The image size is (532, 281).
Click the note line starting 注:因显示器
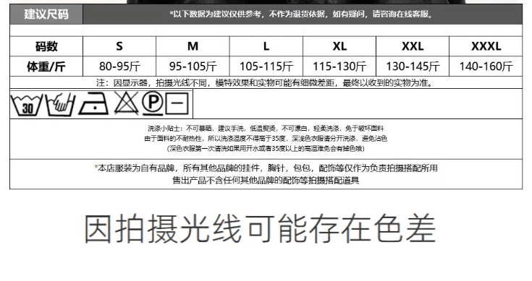pyautogui.click(x=265, y=83)
